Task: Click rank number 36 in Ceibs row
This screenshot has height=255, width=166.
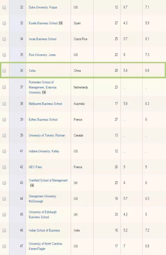Action: click(21, 71)
